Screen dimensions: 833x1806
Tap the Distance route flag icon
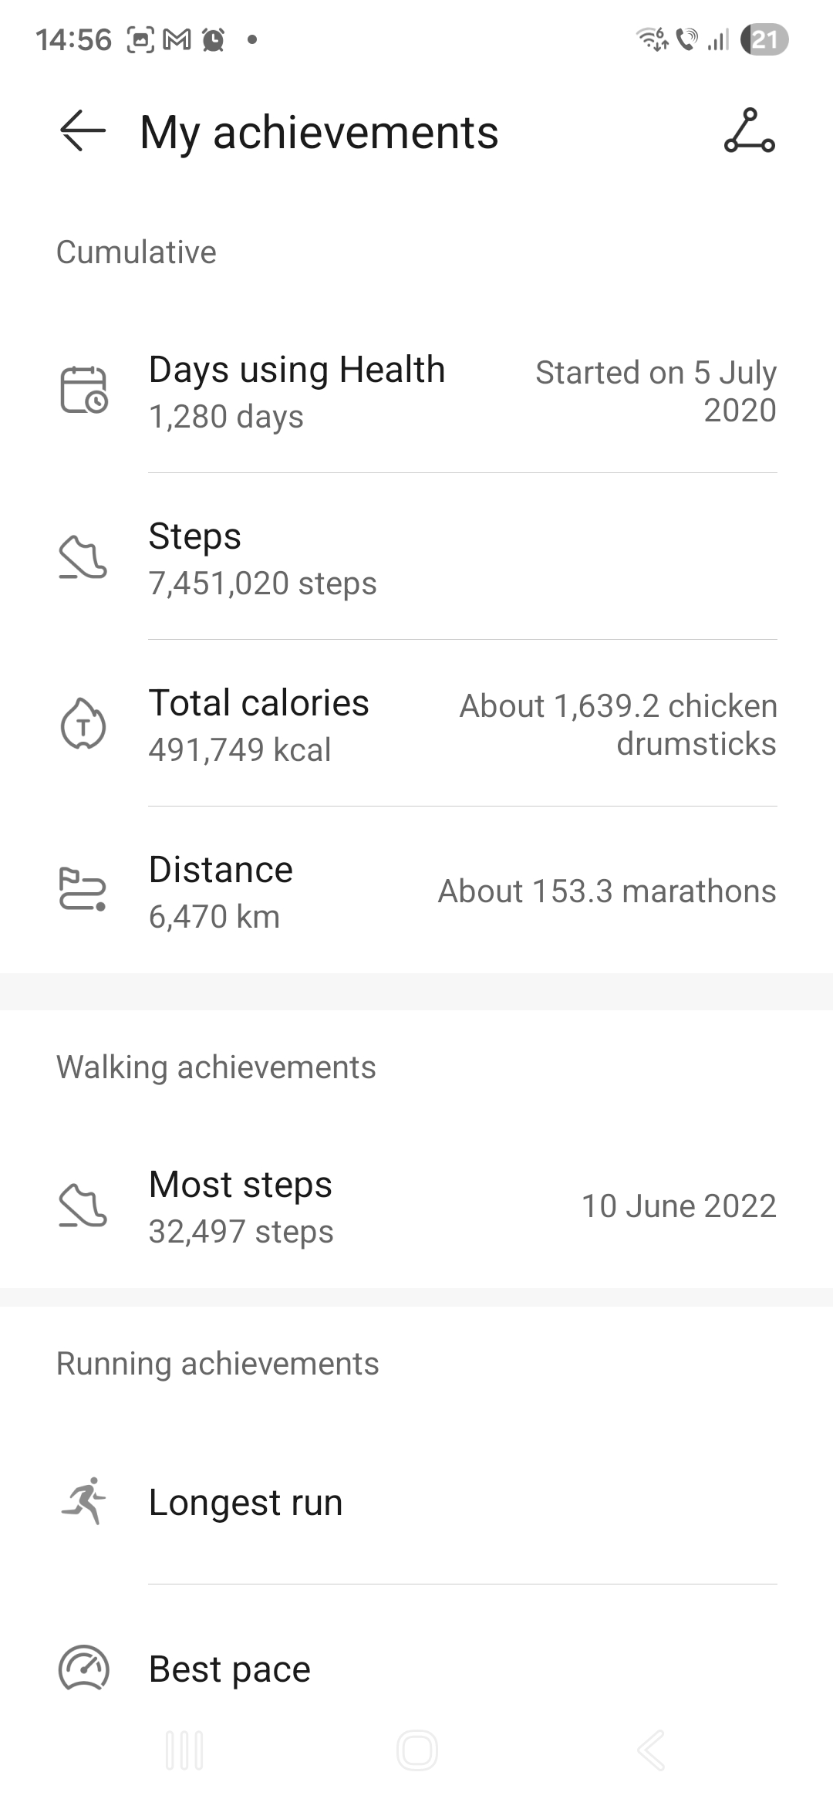pyautogui.click(x=83, y=891)
